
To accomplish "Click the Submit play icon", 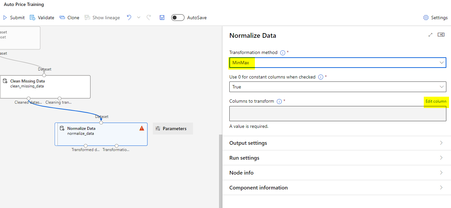I will pyautogui.click(x=5, y=18).
